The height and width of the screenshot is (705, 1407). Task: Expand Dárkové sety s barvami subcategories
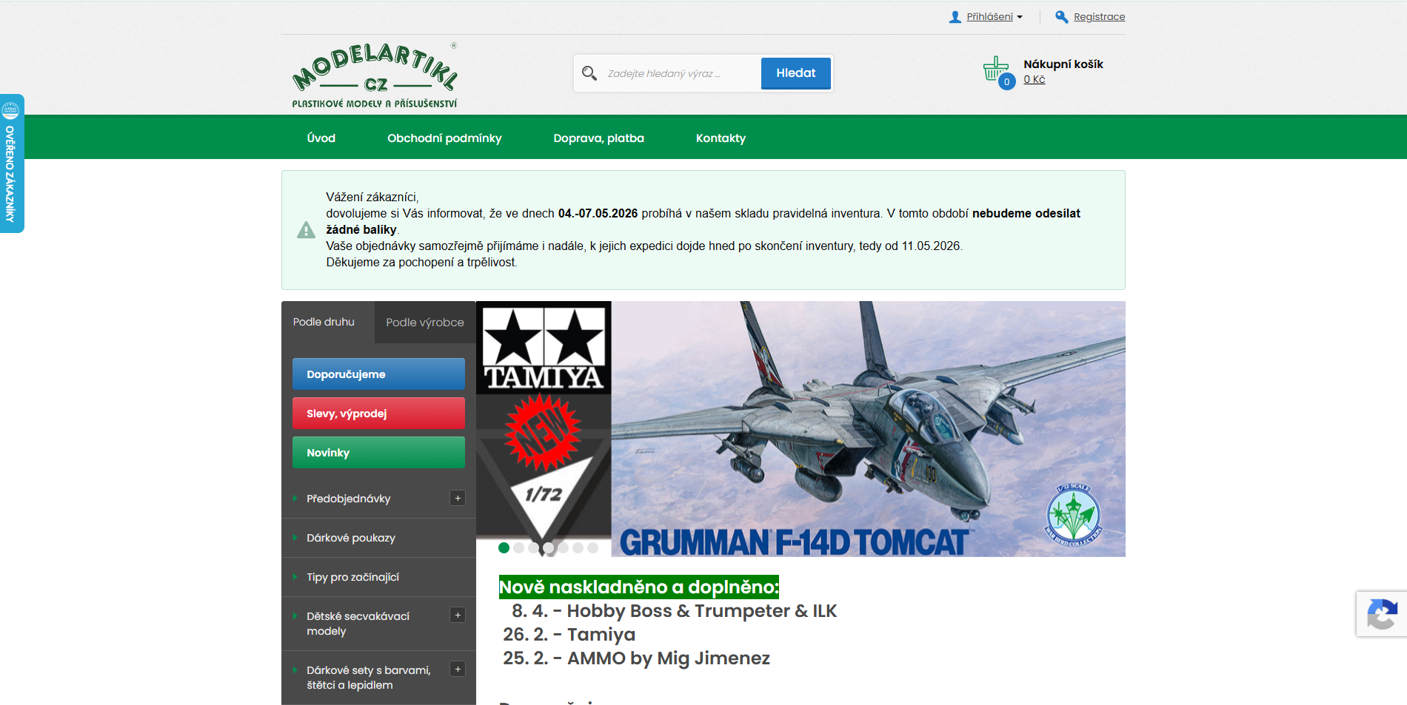tap(458, 669)
